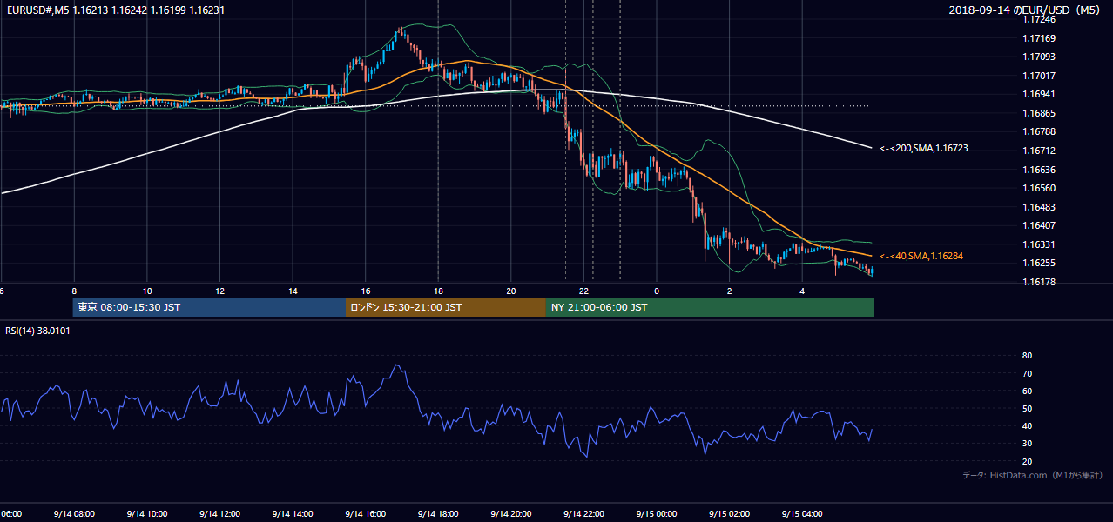
Task: Click hour tick 16 under the price chart
Action: (x=366, y=291)
